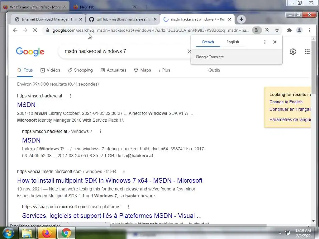Viewport: 319px width, 239px height.
Task: Switch to the Vidéos search tab
Action: 50,70
